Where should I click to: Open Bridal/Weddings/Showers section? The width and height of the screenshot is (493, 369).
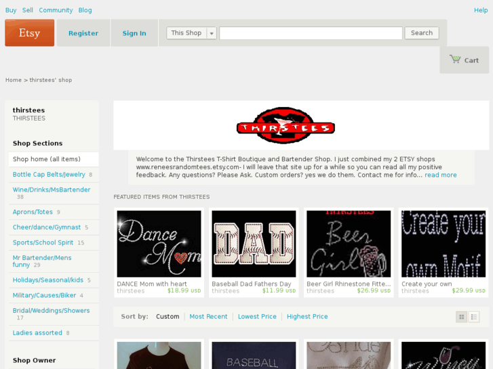51,310
